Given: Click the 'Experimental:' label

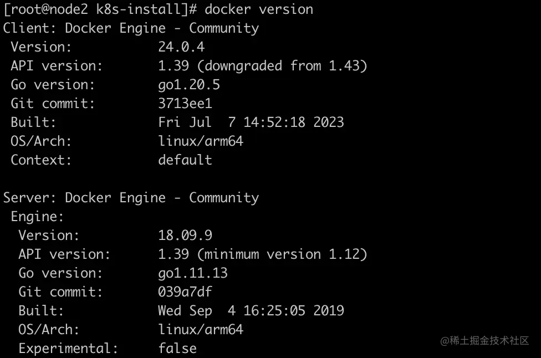Looking at the screenshot, I should click(69, 349).
